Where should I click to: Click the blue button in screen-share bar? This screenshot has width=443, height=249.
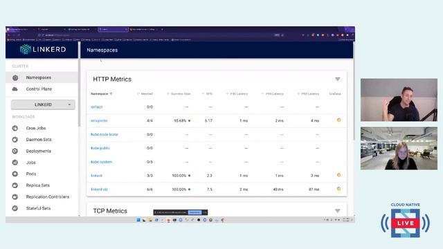[x=195, y=212]
